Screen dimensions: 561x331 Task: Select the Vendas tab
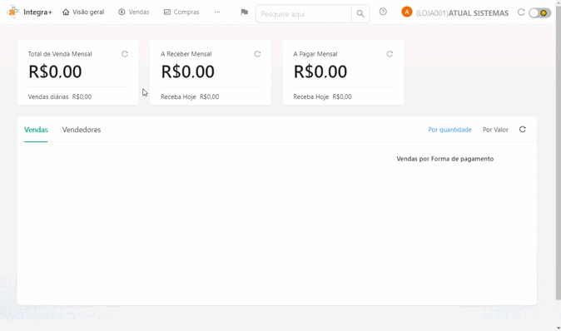pyautogui.click(x=36, y=130)
